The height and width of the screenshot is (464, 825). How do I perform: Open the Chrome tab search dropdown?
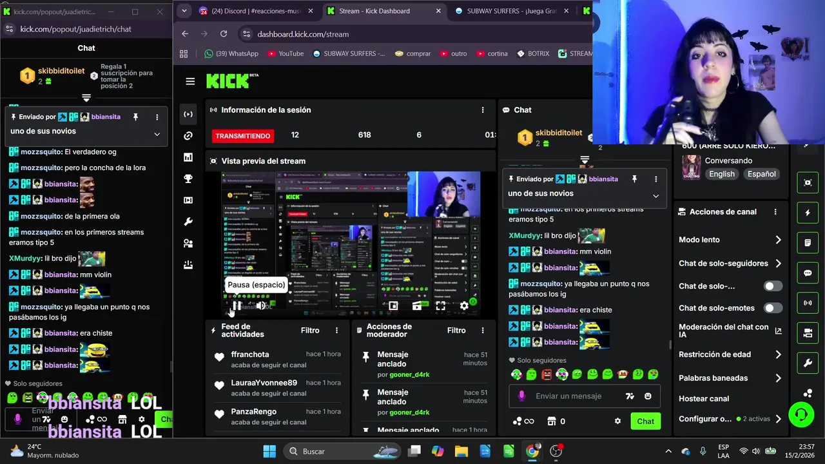[x=184, y=11]
